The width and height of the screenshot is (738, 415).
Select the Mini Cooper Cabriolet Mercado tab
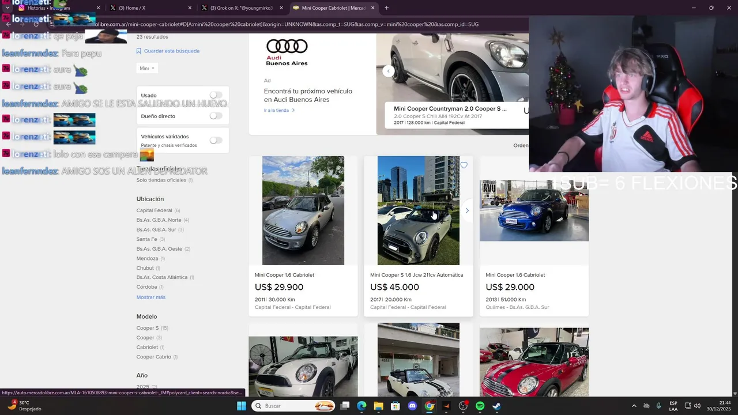333,8
